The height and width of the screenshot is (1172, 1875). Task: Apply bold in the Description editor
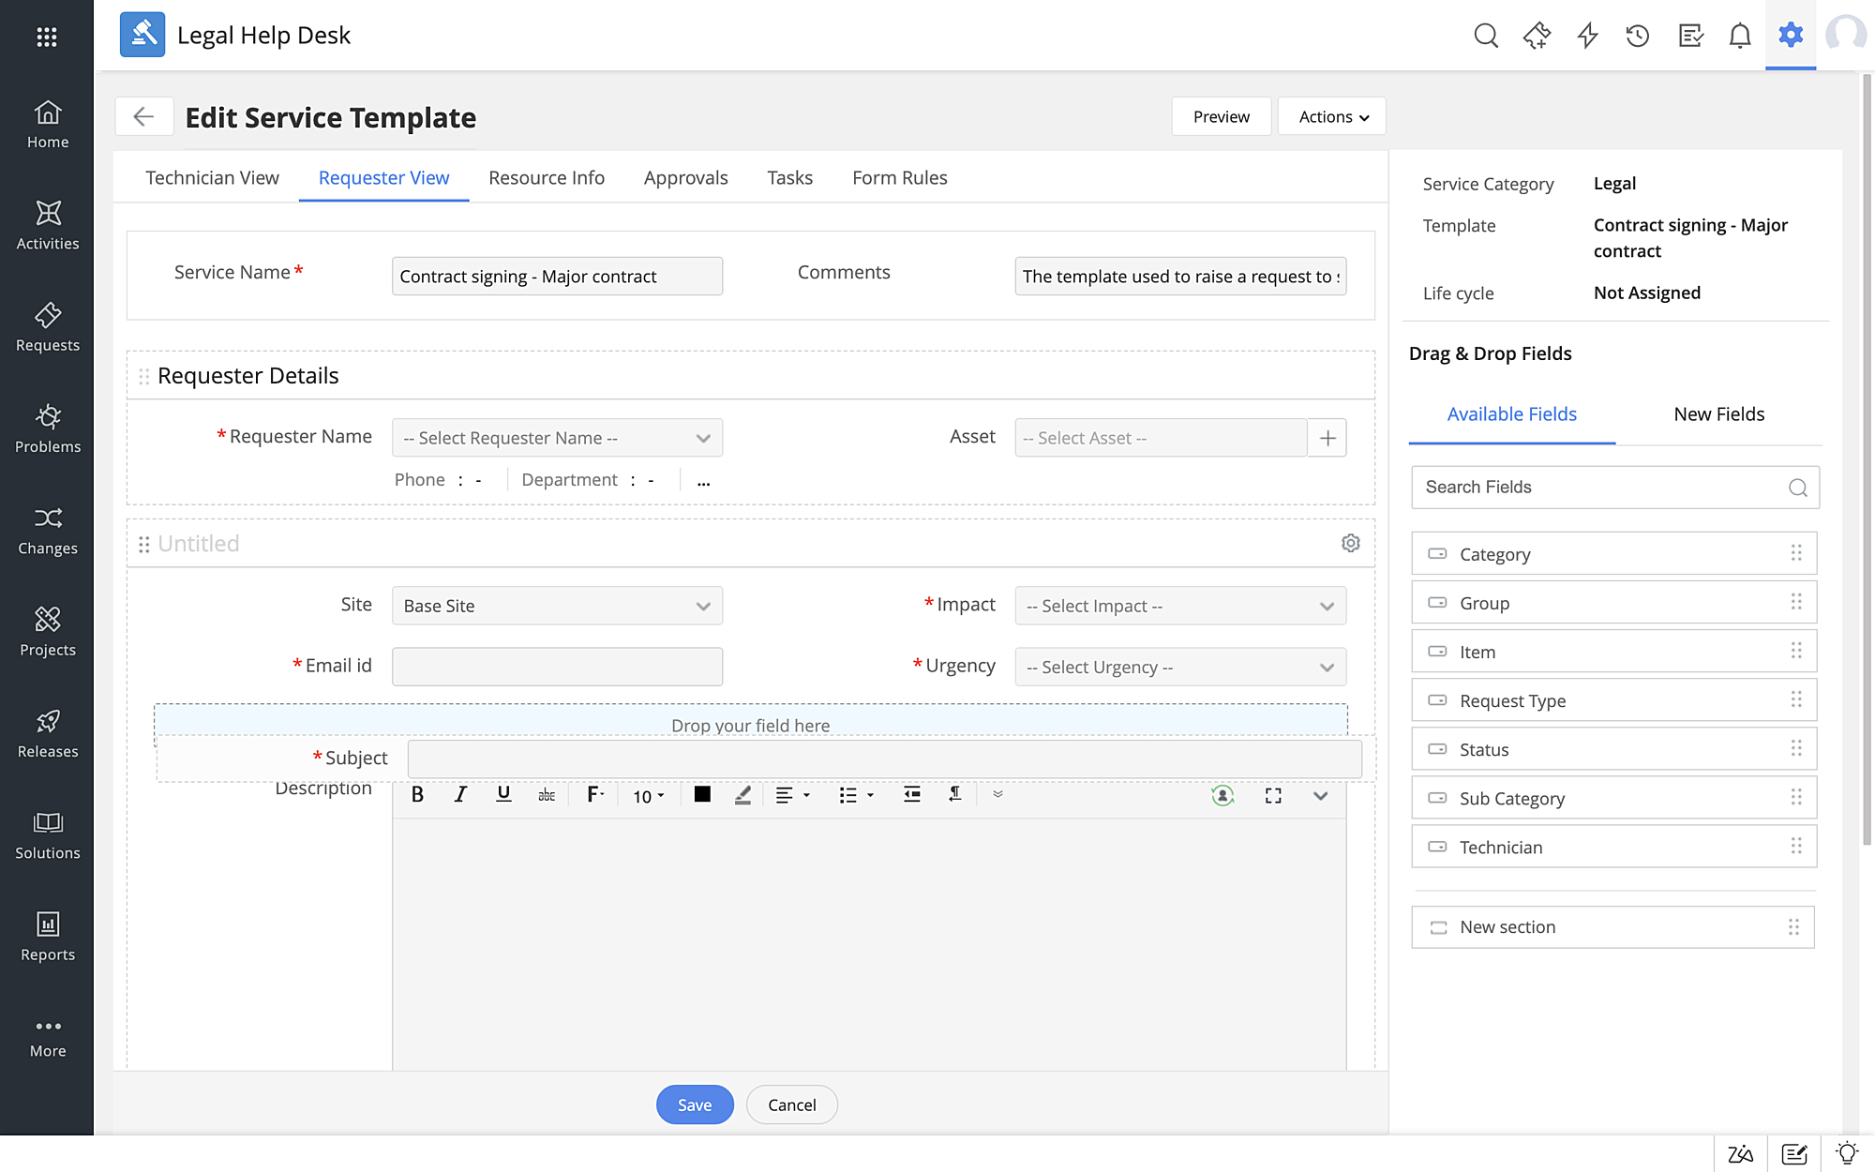[x=417, y=795]
